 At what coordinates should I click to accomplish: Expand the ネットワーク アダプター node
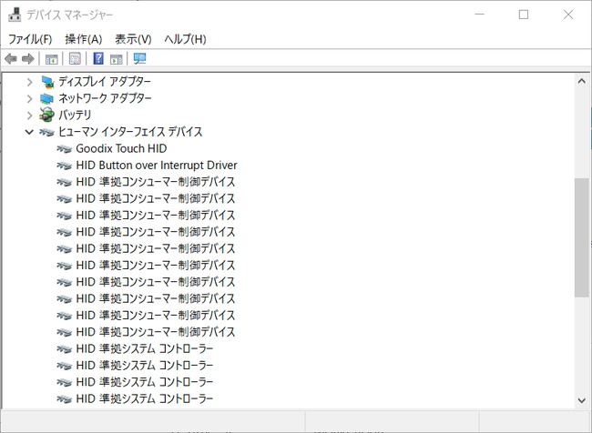pos(29,98)
